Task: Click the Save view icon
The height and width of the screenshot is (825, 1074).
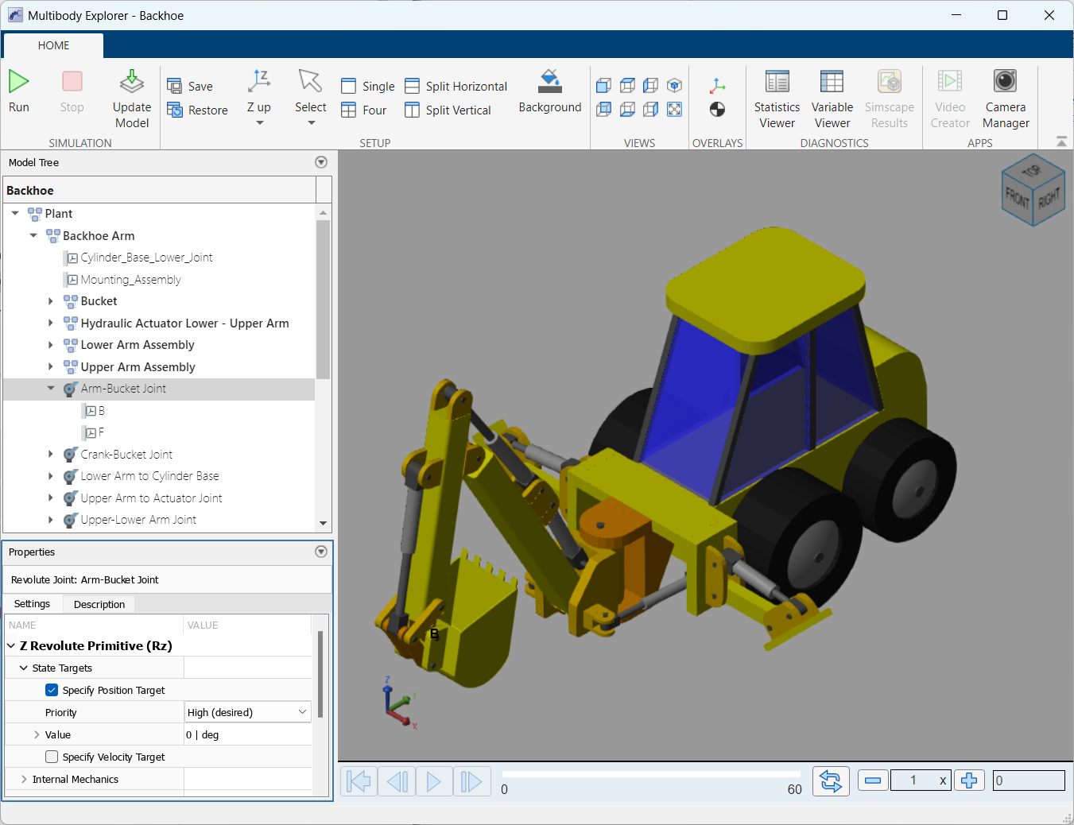Action: tap(175, 86)
